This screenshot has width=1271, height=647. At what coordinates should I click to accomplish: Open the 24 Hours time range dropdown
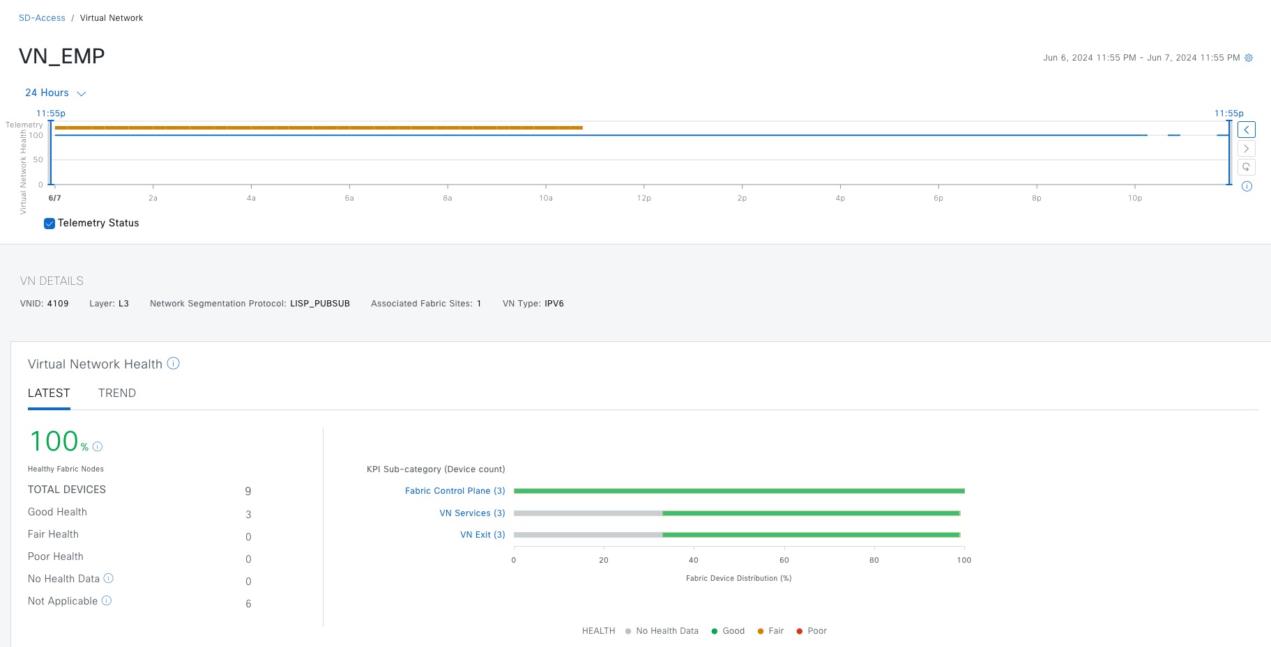pyautogui.click(x=56, y=93)
